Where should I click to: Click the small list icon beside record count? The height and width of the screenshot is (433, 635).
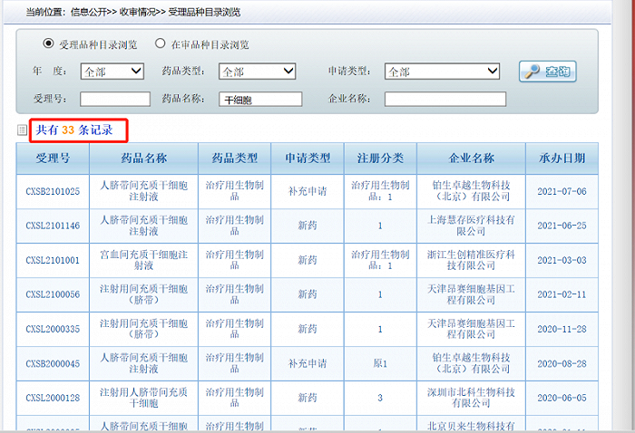point(22,130)
